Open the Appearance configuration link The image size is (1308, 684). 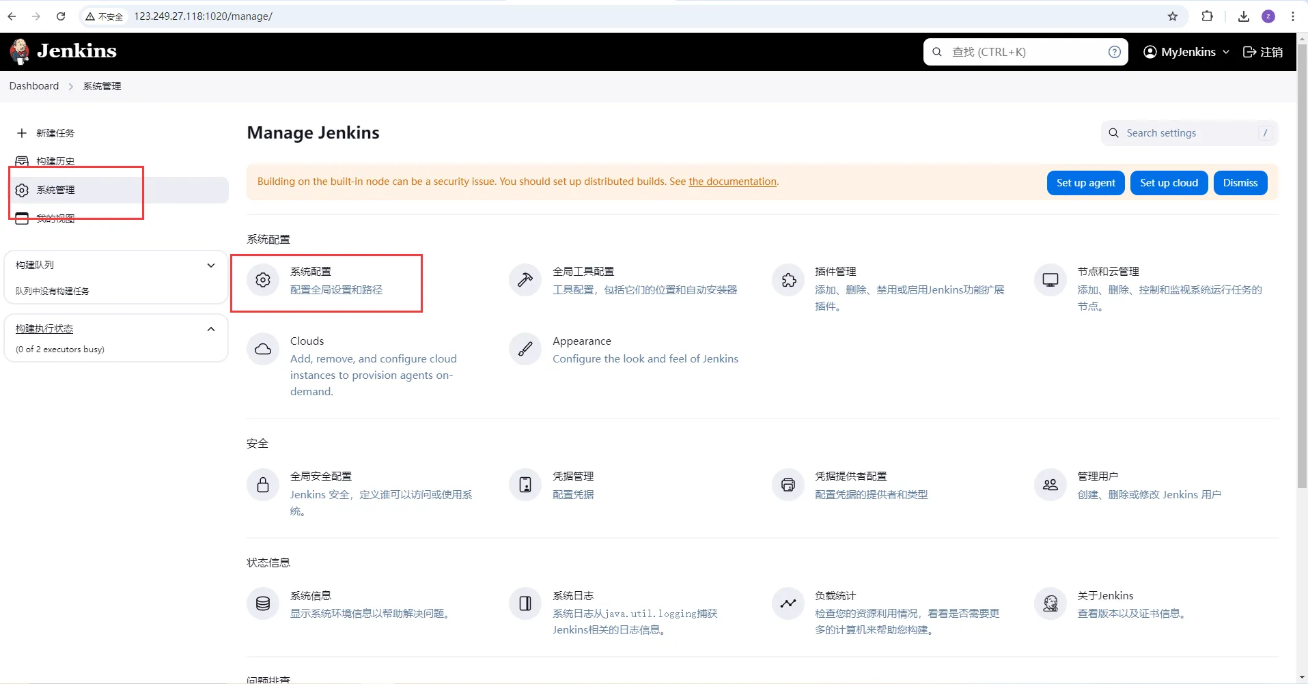582,341
